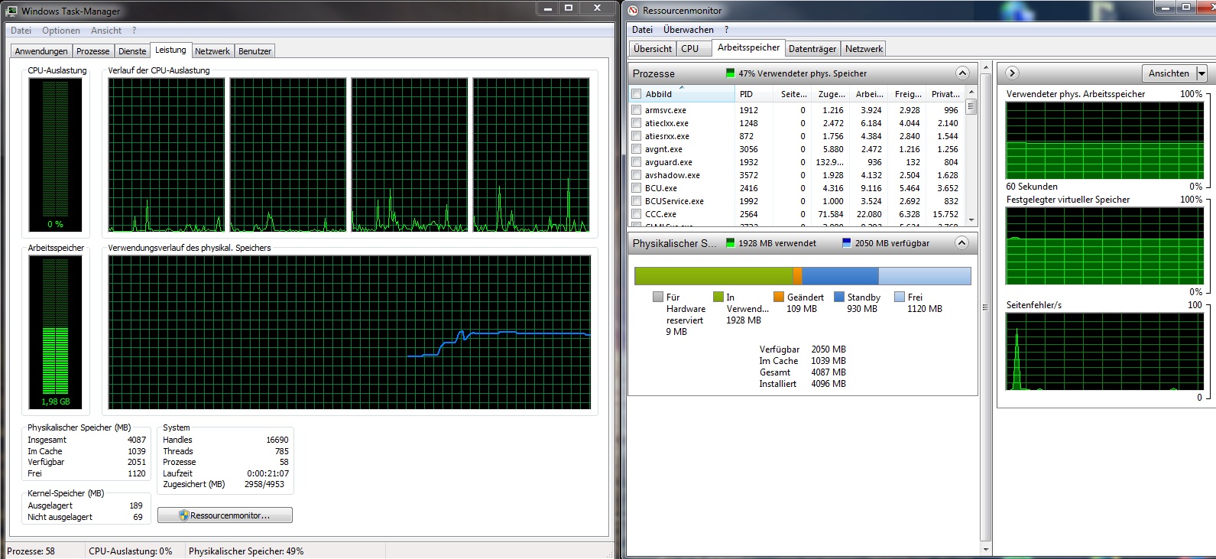
Task: Collapse the graphs pane with the arrow button
Action: [x=1012, y=73]
